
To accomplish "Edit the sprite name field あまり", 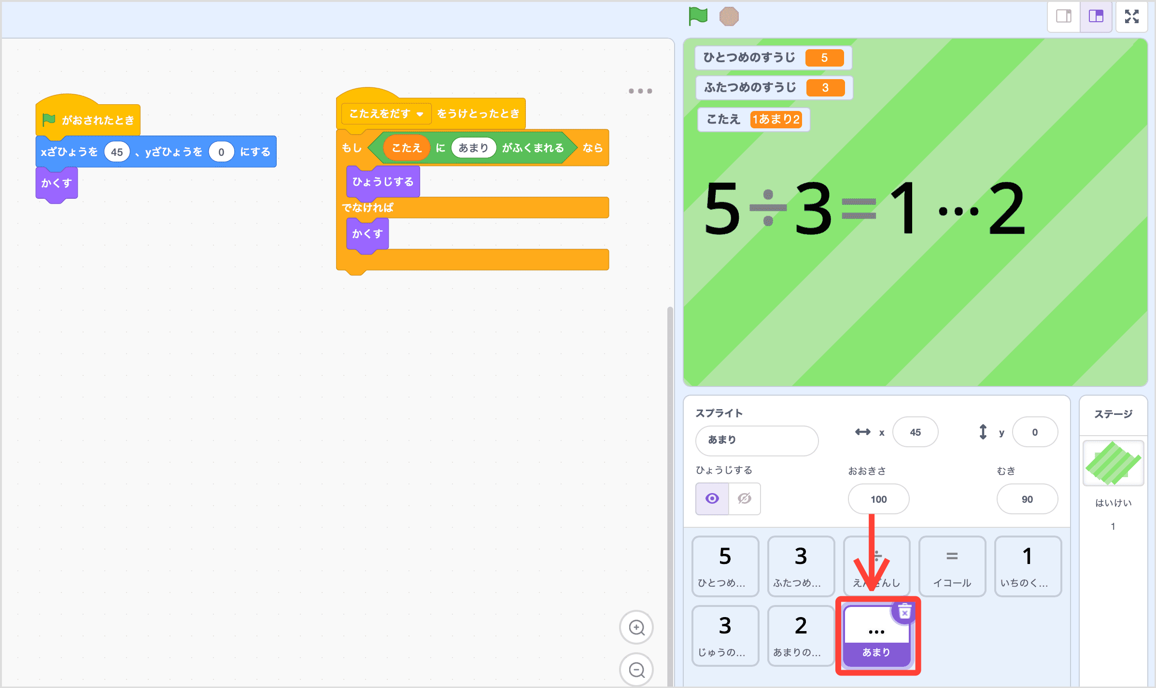I will [757, 440].
